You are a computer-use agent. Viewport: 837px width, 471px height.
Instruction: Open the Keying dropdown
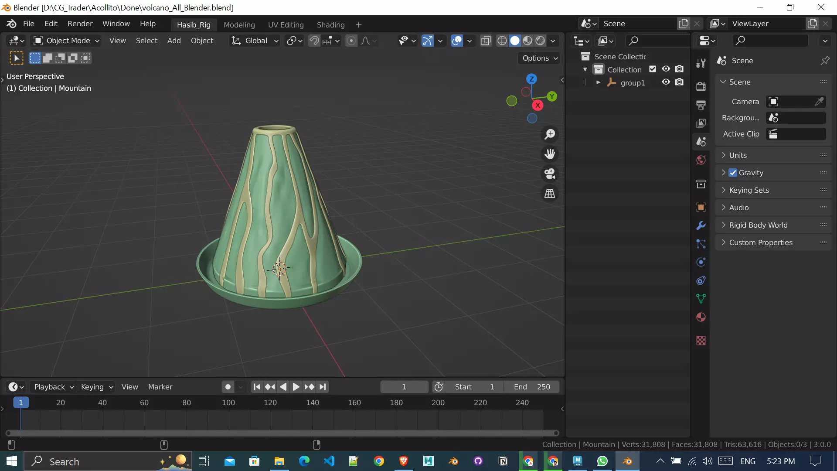(96, 387)
